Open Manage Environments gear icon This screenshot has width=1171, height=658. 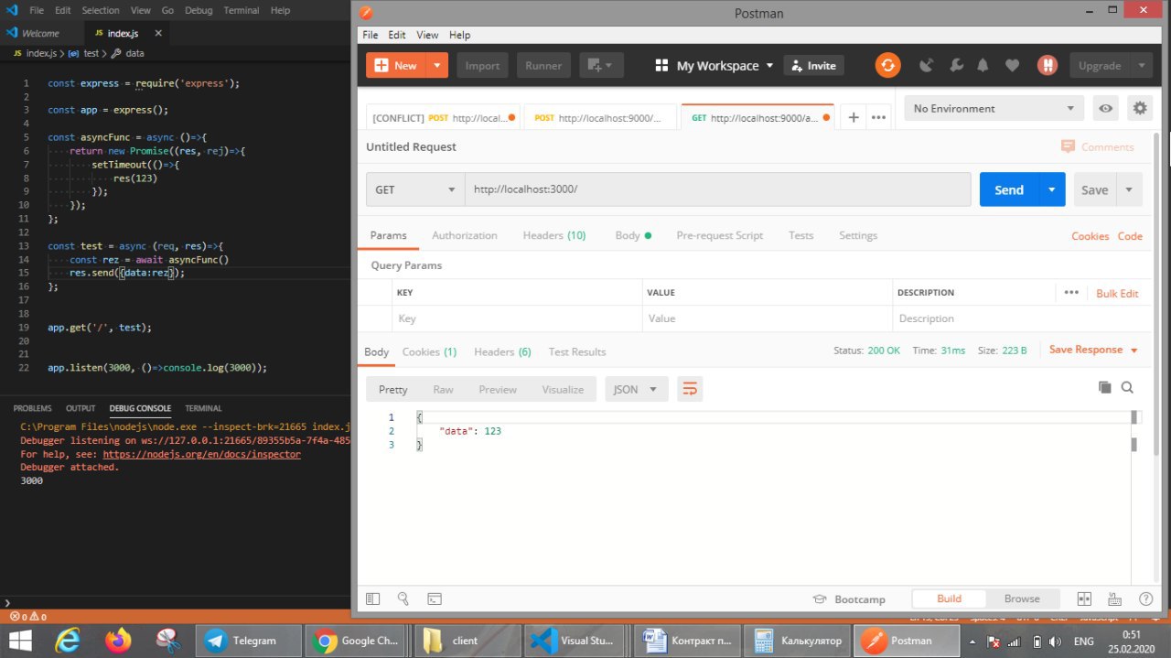point(1139,108)
